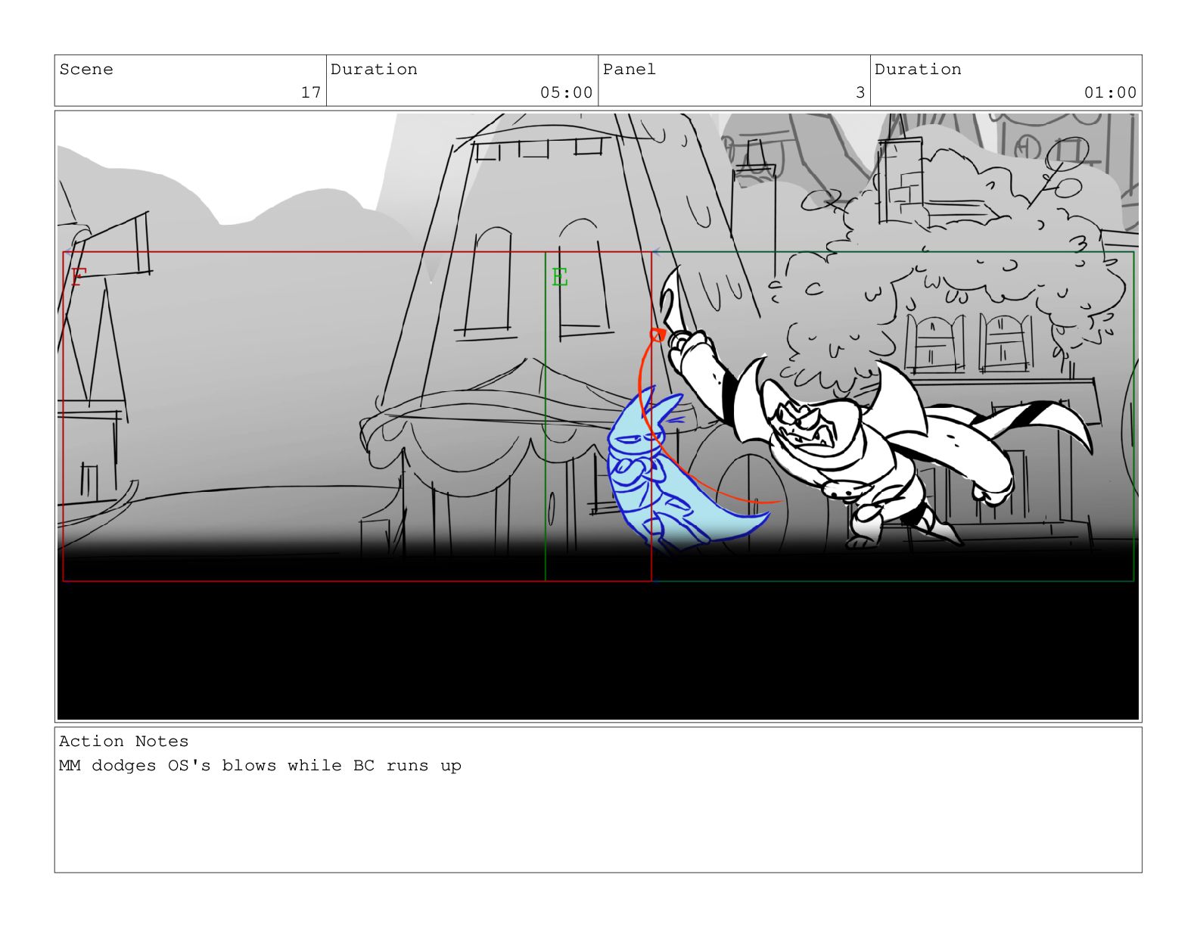Select the scene number 17
Viewport: 1197px width, 927px height.
pyautogui.click(x=311, y=92)
